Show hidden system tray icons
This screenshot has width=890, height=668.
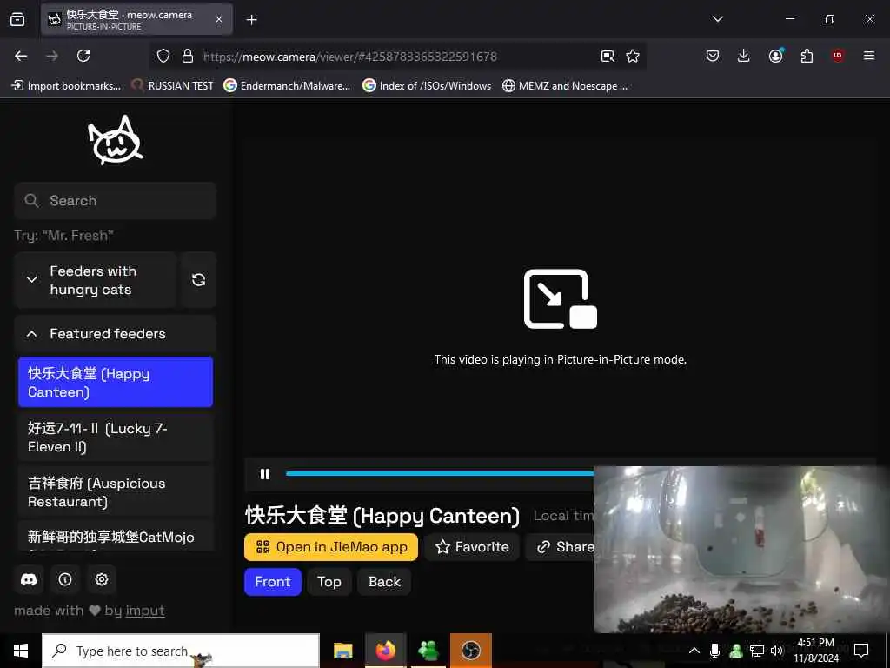click(x=694, y=651)
